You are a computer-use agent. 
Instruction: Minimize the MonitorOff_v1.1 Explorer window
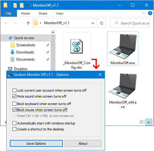[120, 5]
